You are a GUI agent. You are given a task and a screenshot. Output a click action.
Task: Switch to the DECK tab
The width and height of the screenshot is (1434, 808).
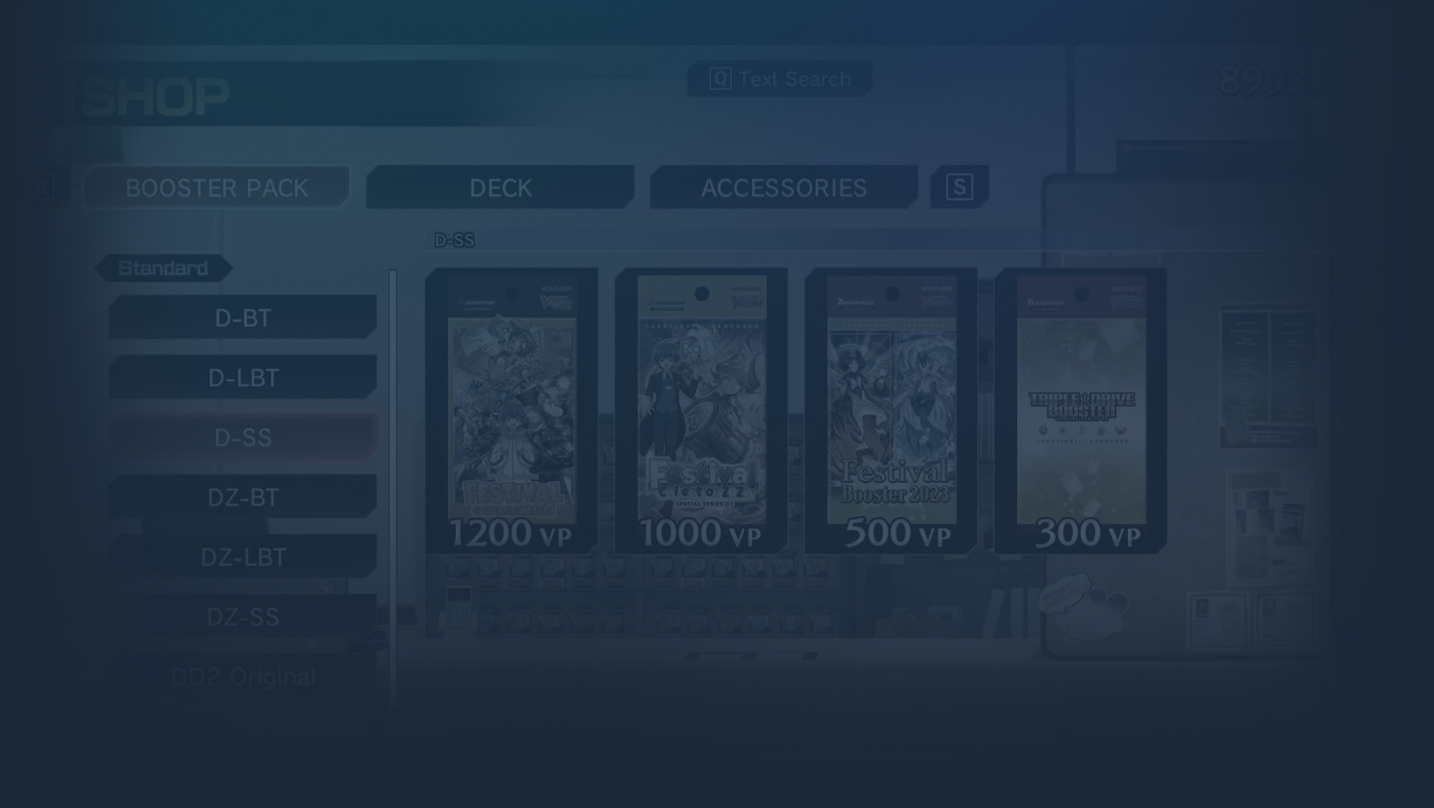tap(501, 188)
